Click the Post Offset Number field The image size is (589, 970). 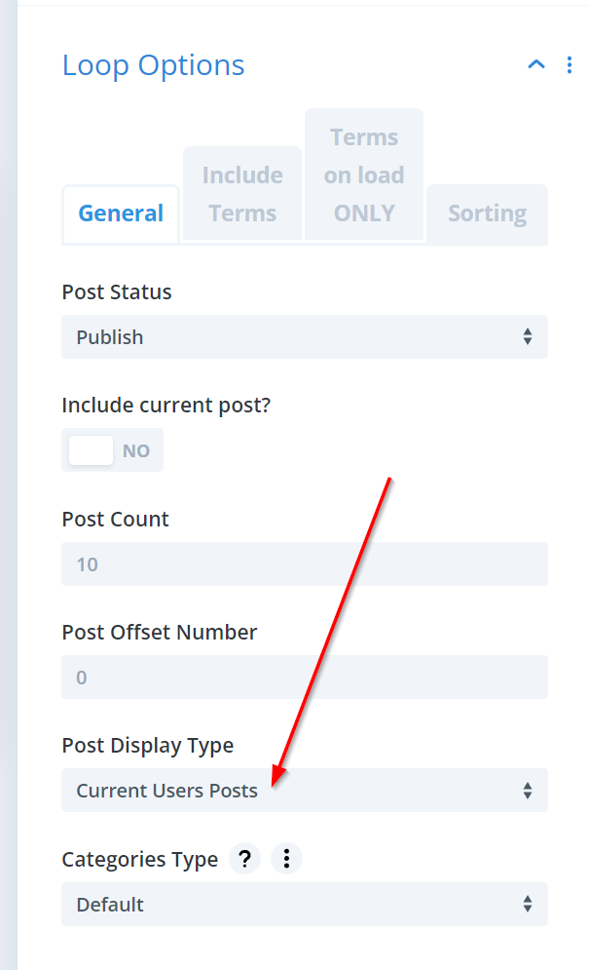point(304,678)
